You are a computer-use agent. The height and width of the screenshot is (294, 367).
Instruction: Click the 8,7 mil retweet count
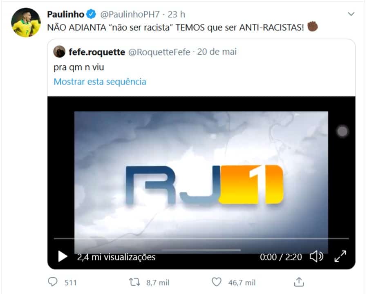coord(158,283)
